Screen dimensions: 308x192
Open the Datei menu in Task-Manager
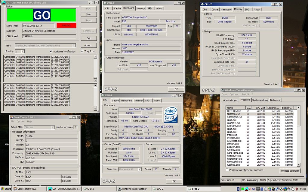[x=224, y=94]
